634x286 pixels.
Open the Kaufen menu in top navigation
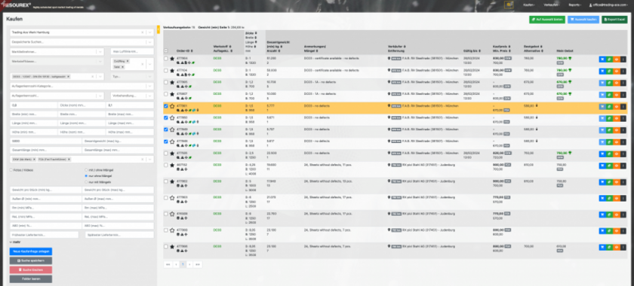point(529,5)
